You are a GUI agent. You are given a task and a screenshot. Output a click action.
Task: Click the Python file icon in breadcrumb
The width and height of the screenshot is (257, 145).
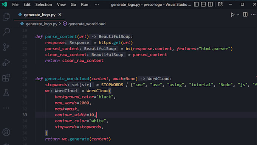pyautogui.click(x=22, y=24)
